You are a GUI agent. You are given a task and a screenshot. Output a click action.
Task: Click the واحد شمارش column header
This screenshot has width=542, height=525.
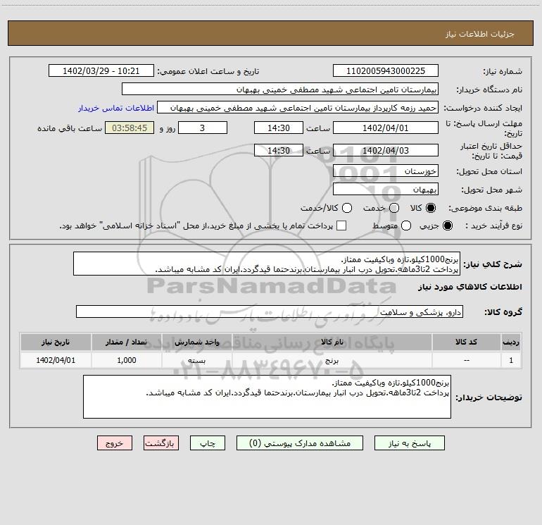coord(196,342)
